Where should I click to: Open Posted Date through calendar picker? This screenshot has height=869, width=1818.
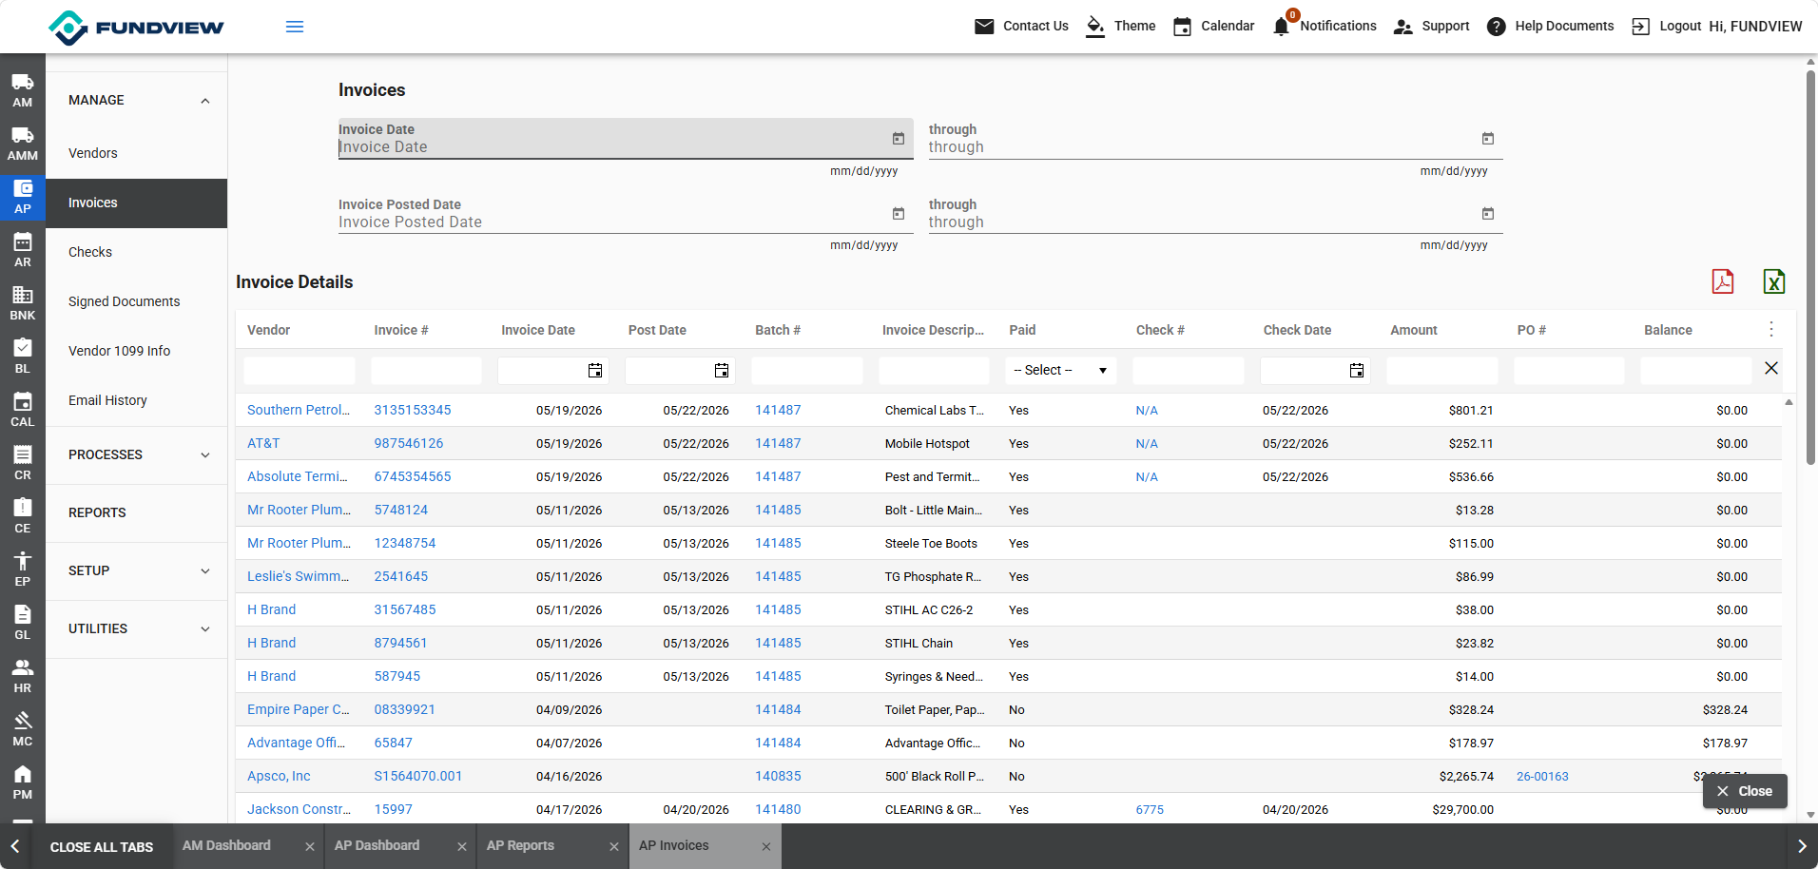(x=1488, y=214)
